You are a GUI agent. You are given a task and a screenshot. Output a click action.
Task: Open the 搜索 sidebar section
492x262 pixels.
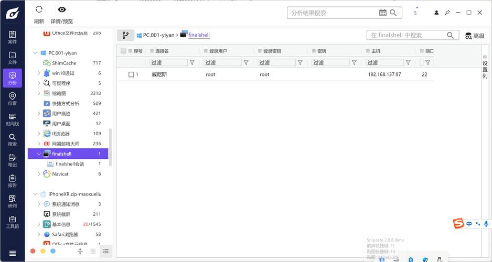pos(12,140)
